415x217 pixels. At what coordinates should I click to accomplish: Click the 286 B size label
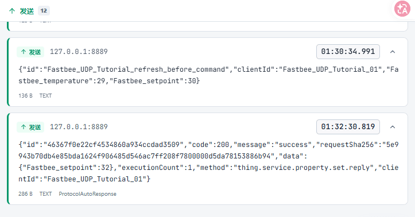pos(25,193)
